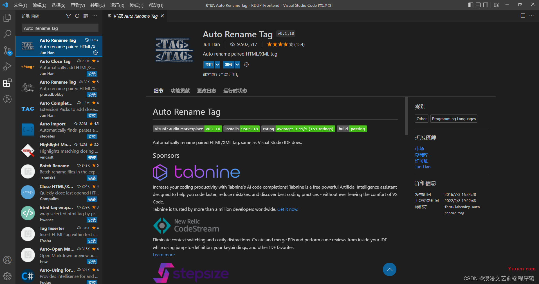Switch to the 细节 details tab
This screenshot has width=539, height=284.
[158, 91]
